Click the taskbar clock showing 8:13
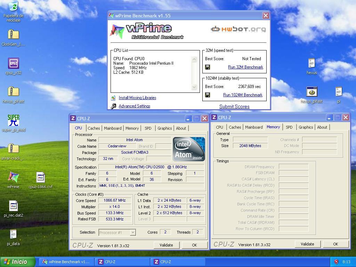This screenshot has width=356, height=267. pos(347,262)
